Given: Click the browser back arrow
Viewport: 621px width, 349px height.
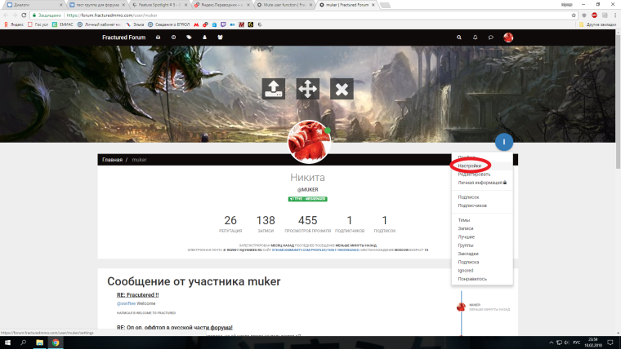Looking at the screenshot, I should pyautogui.click(x=6, y=15).
